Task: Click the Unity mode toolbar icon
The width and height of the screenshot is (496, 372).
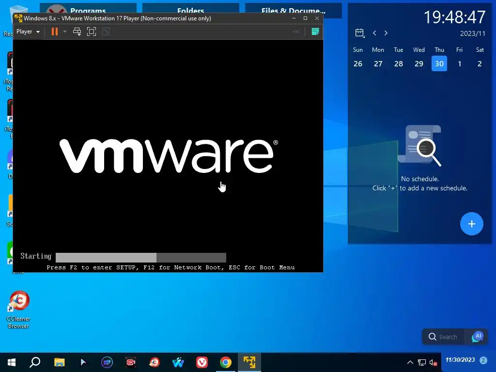Action: tap(106, 31)
